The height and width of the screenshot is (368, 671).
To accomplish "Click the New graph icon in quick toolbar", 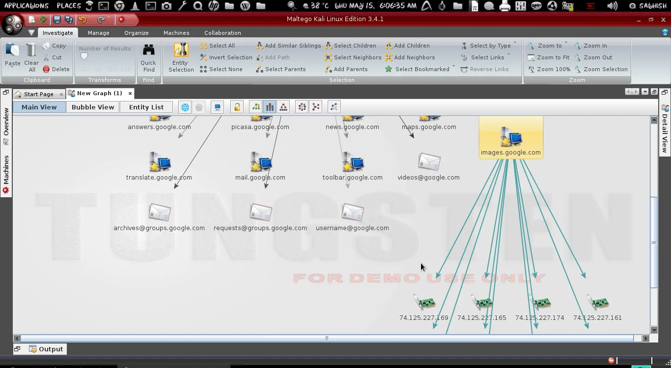I will pyautogui.click(x=32, y=20).
